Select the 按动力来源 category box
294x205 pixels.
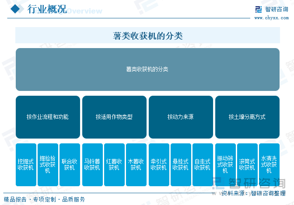[x=181, y=117]
